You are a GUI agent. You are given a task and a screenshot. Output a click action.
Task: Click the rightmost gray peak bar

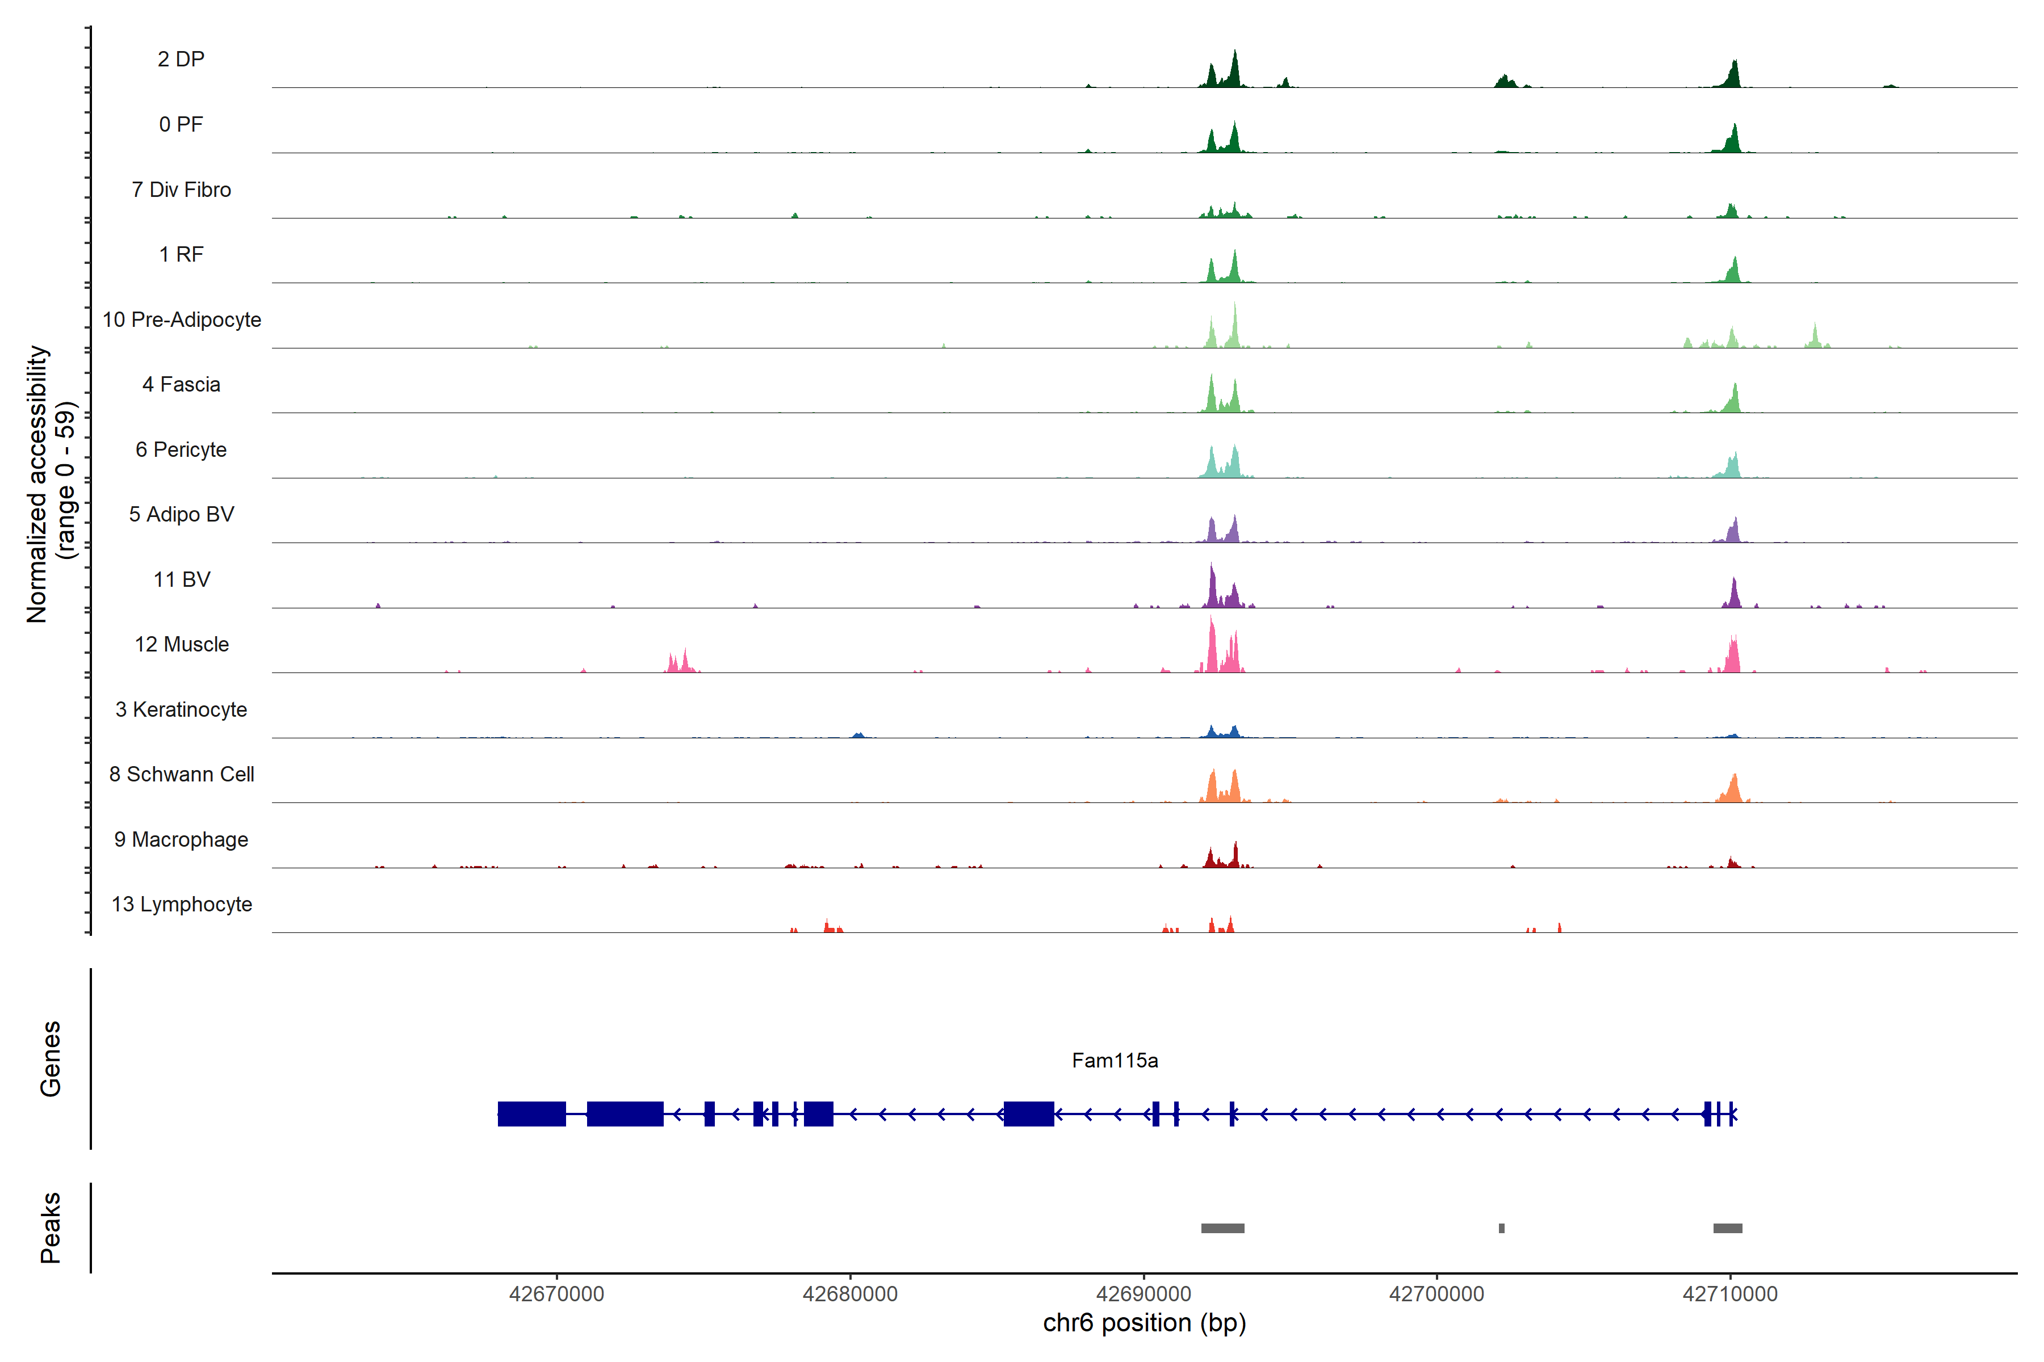click(x=1728, y=1228)
